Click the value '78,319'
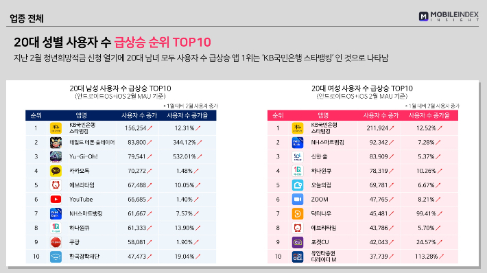The image size is (487, 273). [x=379, y=171]
